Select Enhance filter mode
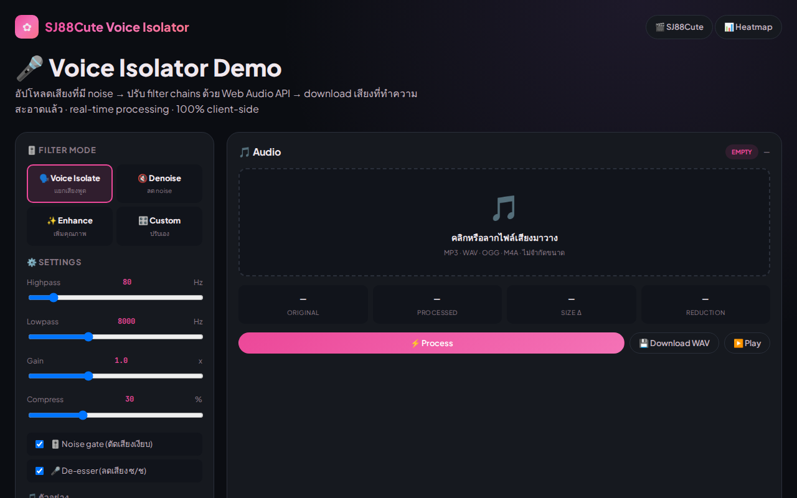Image resolution: width=797 pixels, height=498 pixels. point(70,227)
